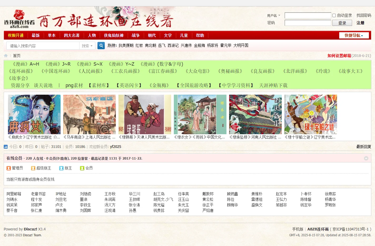375x246 pixels.
Task: Click the 注册 link
Action: click(x=360, y=23)
